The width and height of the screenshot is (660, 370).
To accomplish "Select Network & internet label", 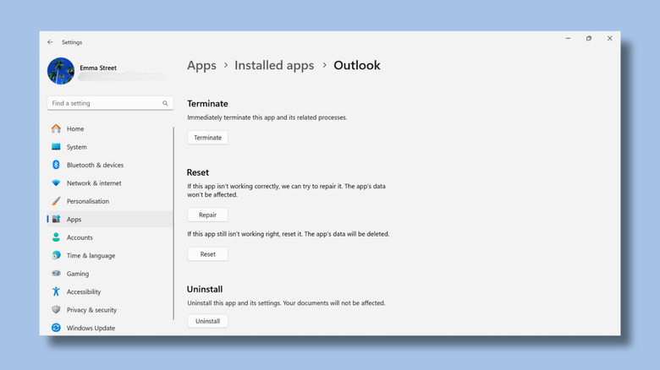I will coord(94,183).
